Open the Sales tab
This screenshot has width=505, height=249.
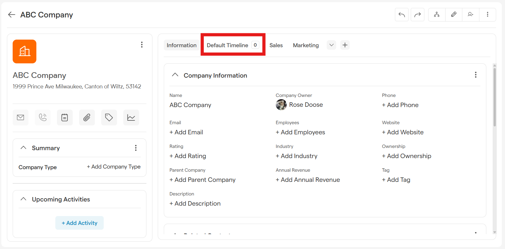point(276,45)
